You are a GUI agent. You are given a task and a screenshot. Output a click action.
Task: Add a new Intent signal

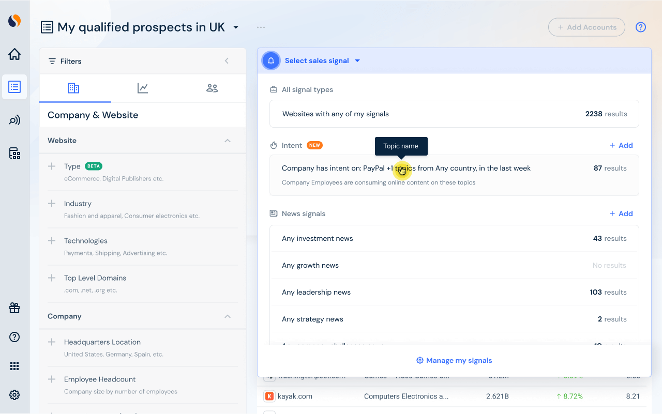[x=621, y=145]
